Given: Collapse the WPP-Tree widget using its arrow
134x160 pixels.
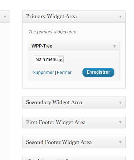Looking at the screenshot, I should [x=114, y=46].
